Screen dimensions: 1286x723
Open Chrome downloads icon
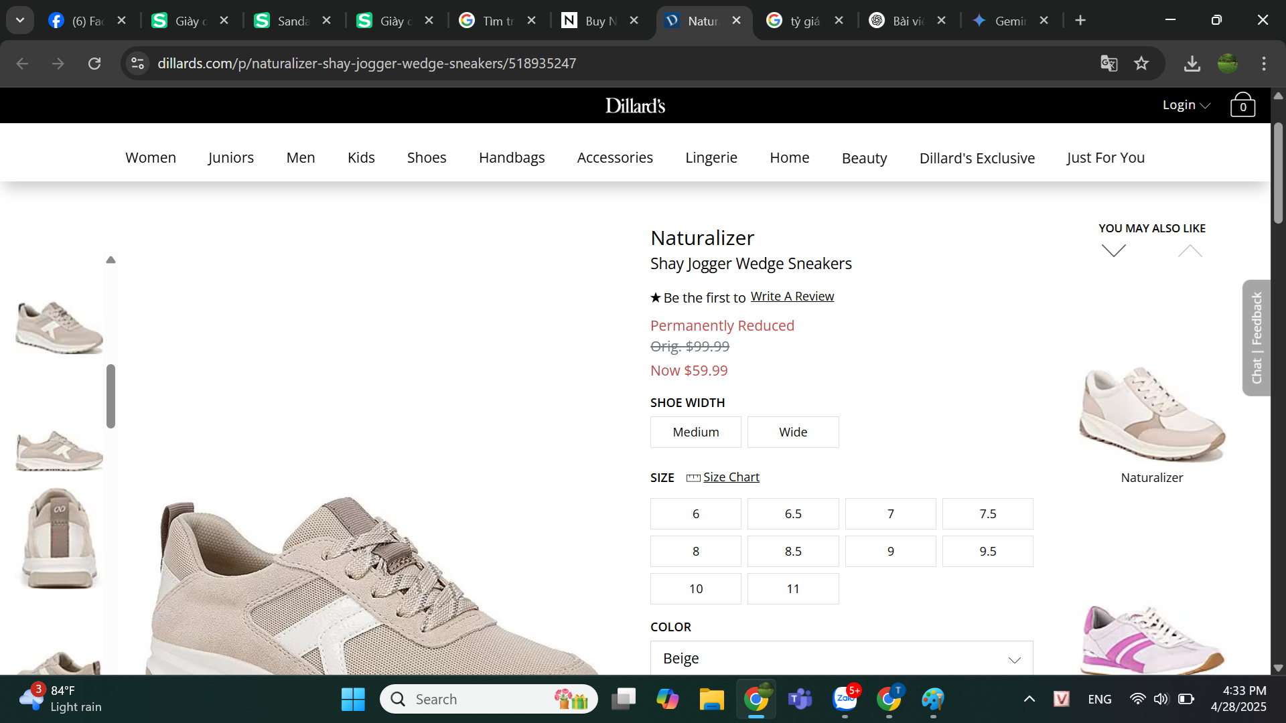[x=1192, y=64]
